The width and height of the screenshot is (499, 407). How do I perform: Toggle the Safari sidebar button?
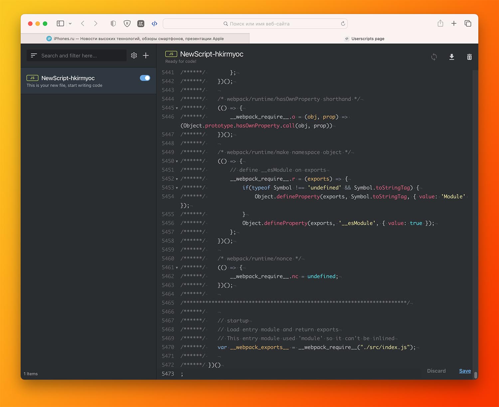[x=60, y=24]
